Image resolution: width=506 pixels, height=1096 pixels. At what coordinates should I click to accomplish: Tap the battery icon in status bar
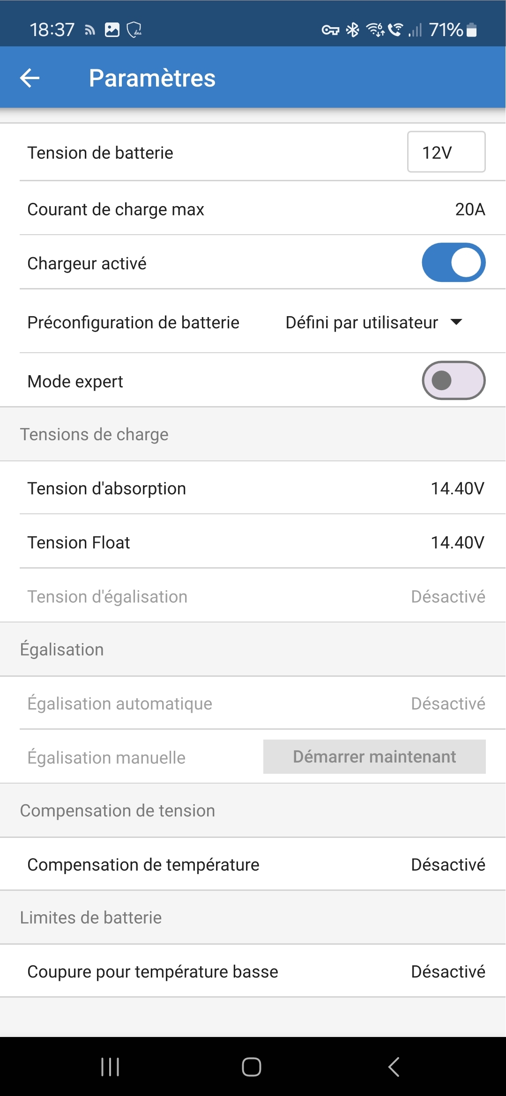[472, 30]
